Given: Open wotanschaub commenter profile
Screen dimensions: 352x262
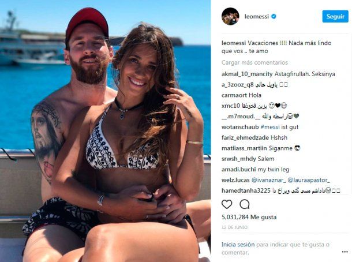Looking at the screenshot, I should [240, 127].
